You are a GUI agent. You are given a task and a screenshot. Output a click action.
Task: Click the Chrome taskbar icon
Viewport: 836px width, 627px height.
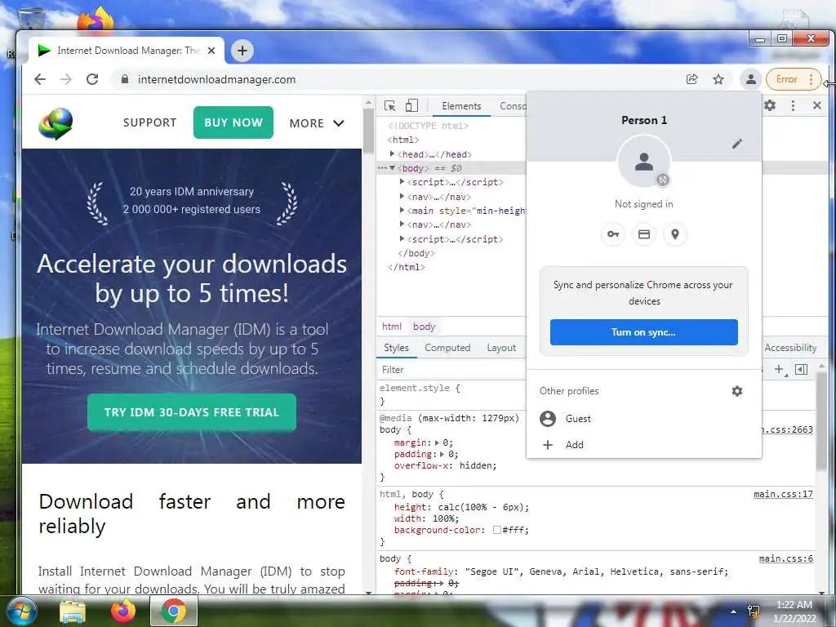[174, 611]
